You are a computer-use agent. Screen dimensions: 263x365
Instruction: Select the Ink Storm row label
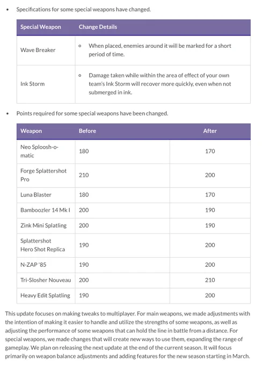point(33,84)
